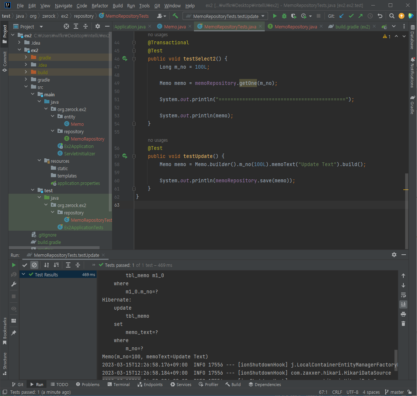Image resolution: width=417 pixels, height=396 pixels.
Task: Collapse all nodes in Project panel
Action: (x=86, y=26)
